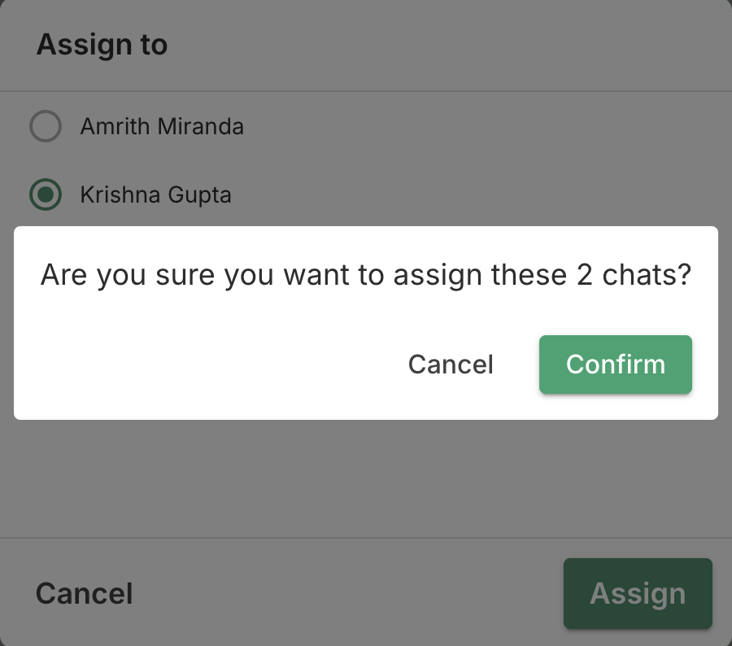
Task: Dismiss the prompt with its Cancel button
Action: 451,364
